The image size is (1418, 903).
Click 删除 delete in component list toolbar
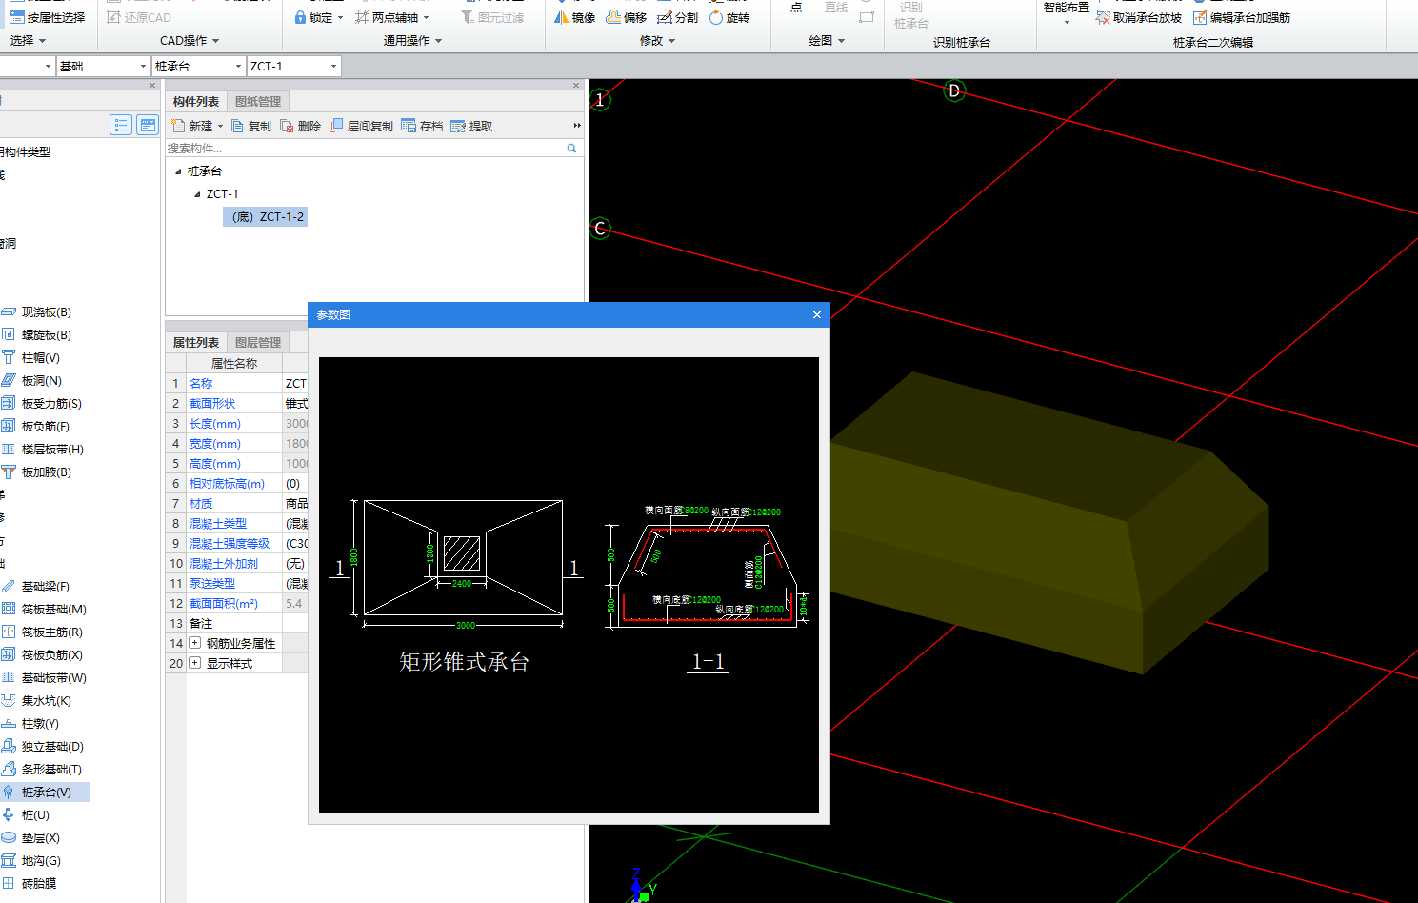pyautogui.click(x=301, y=126)
